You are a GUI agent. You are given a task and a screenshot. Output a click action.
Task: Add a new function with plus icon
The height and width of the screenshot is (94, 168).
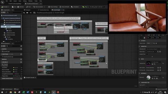(21, 54)
